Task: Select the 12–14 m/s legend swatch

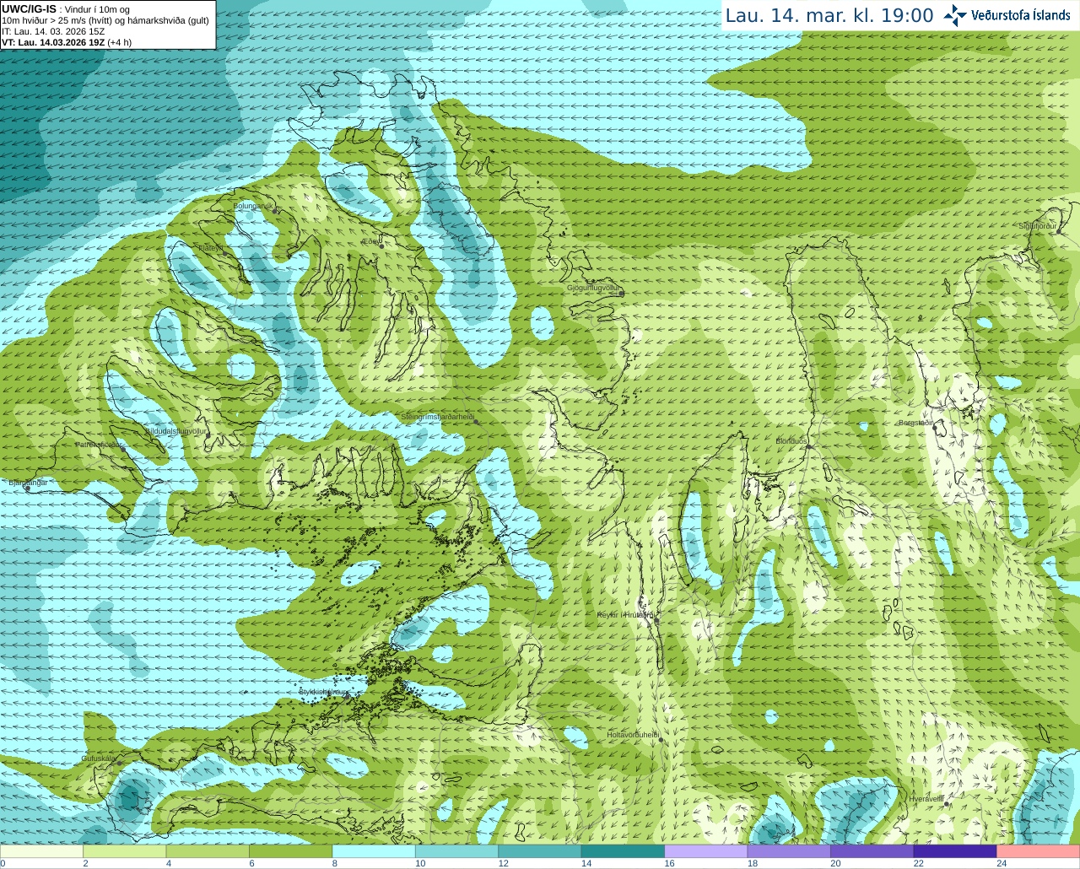Action: tap(540, 850)
